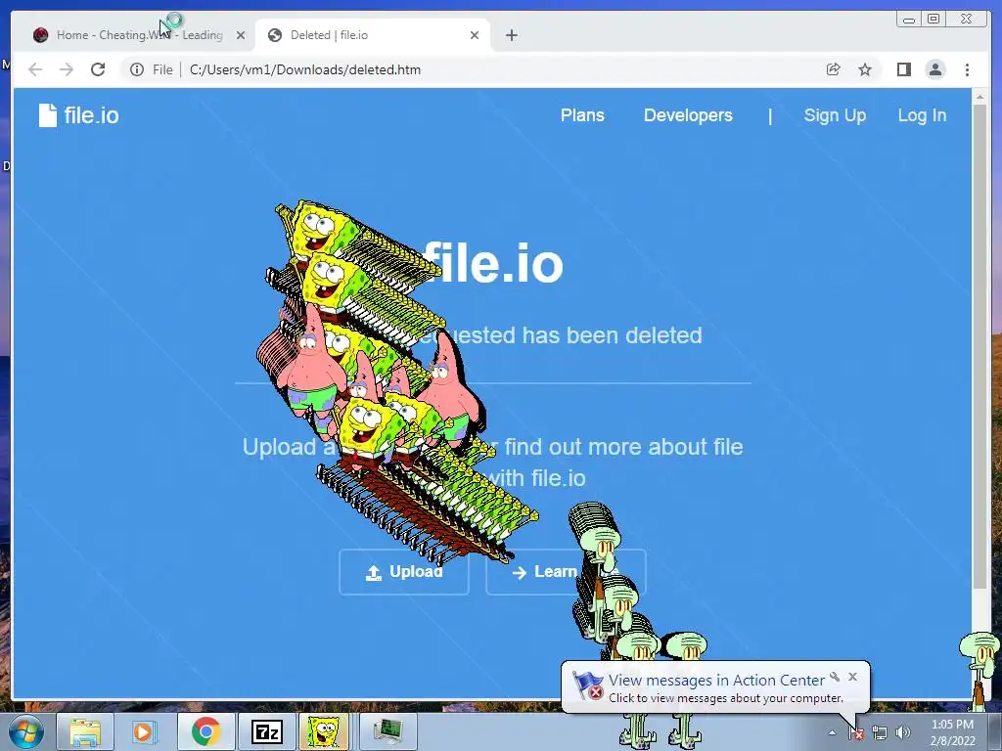Close the Home - Cheating tab
Viewport: 1002px width, 751px height.
pyautogui.click(x=241, y=35)
